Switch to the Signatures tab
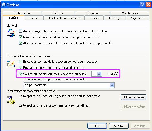152x131 pixels. coord(138,18)
